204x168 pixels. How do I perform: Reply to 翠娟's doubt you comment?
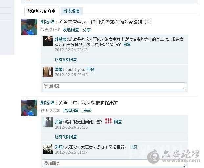91,70
